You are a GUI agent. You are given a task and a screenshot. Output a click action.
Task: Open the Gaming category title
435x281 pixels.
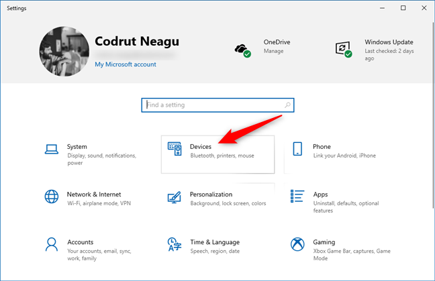click(324, 242)
